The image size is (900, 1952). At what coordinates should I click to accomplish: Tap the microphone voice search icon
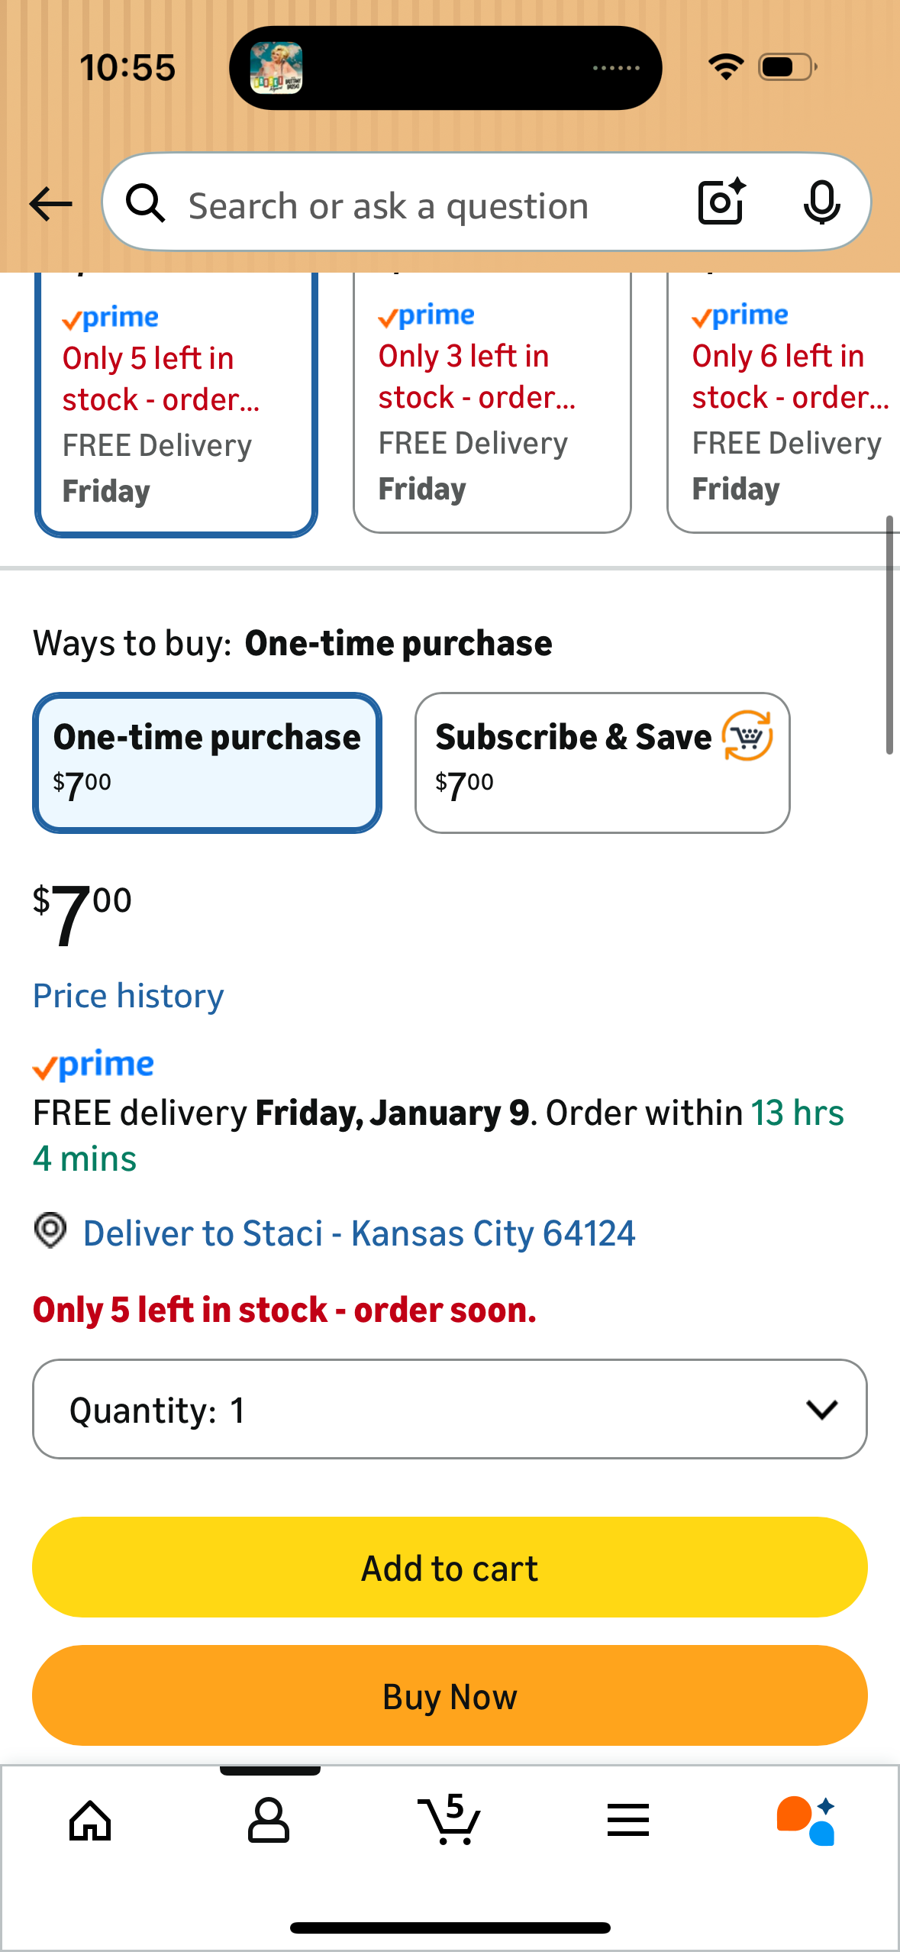(821, 202)
